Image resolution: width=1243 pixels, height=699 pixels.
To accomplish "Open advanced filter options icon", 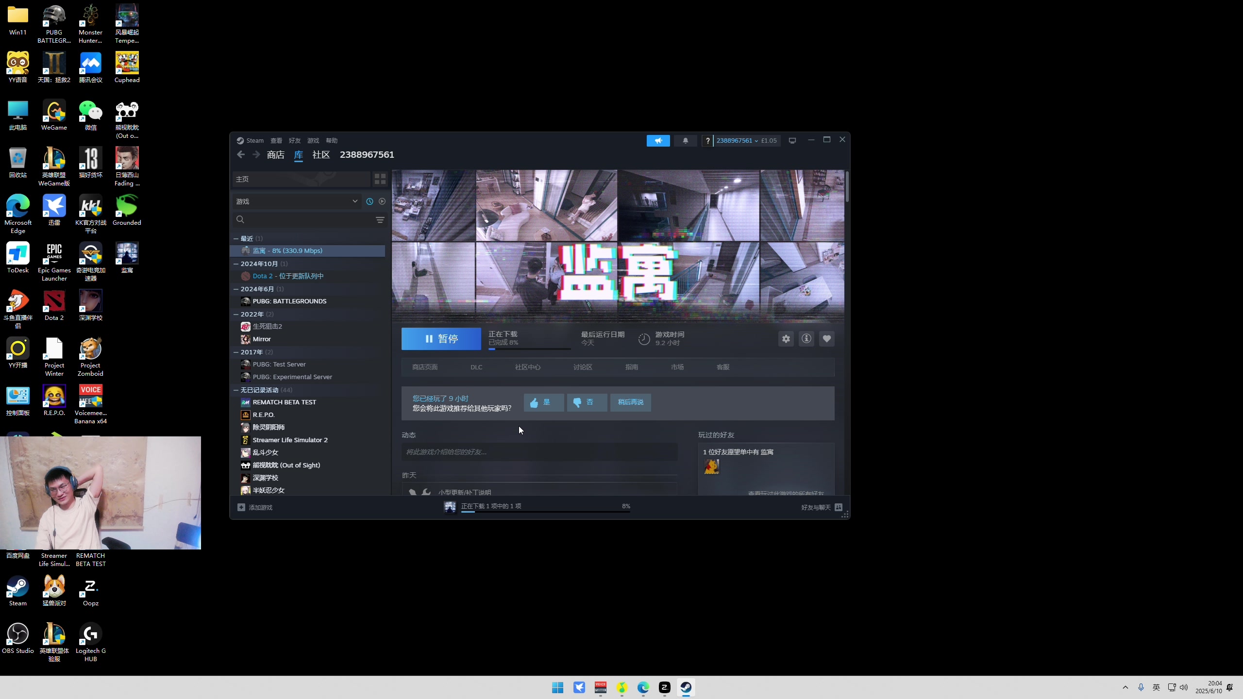I will click(380, 220).
